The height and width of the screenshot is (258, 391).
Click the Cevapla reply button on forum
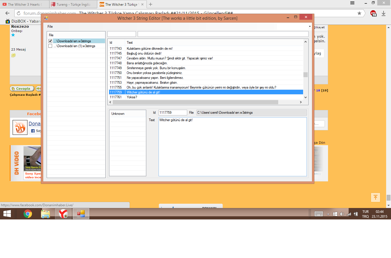[x=22, y=89]
